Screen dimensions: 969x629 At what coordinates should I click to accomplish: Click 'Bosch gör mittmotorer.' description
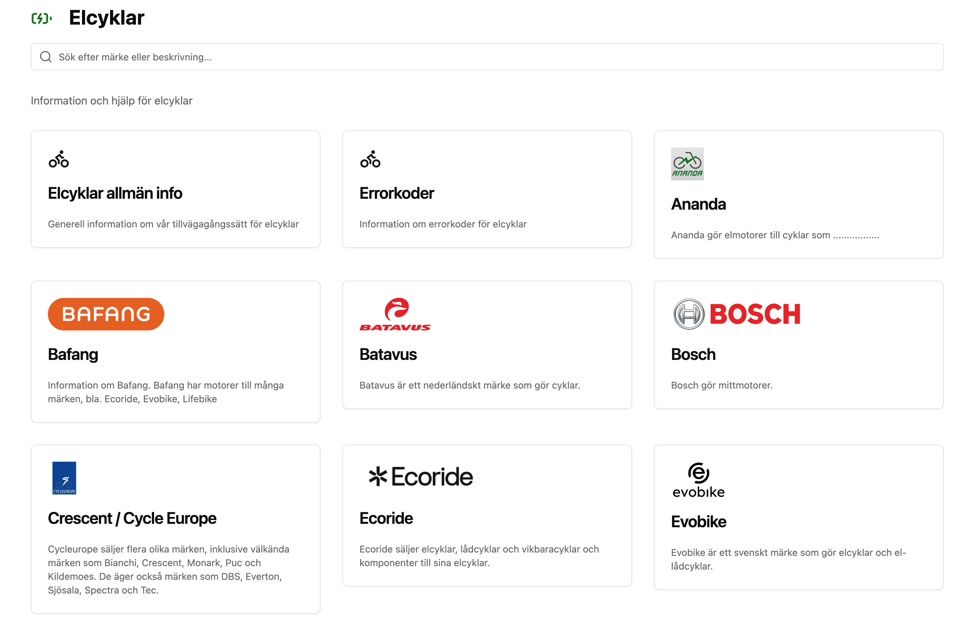pos(722,385)
